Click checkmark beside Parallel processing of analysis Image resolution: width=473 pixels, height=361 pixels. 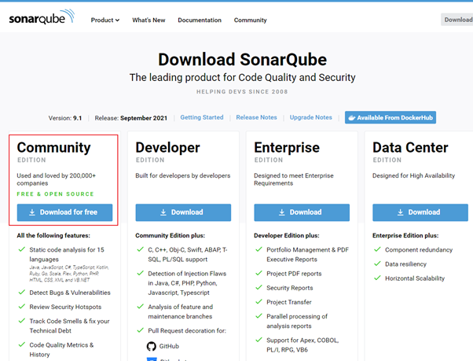tap(258, 316)
